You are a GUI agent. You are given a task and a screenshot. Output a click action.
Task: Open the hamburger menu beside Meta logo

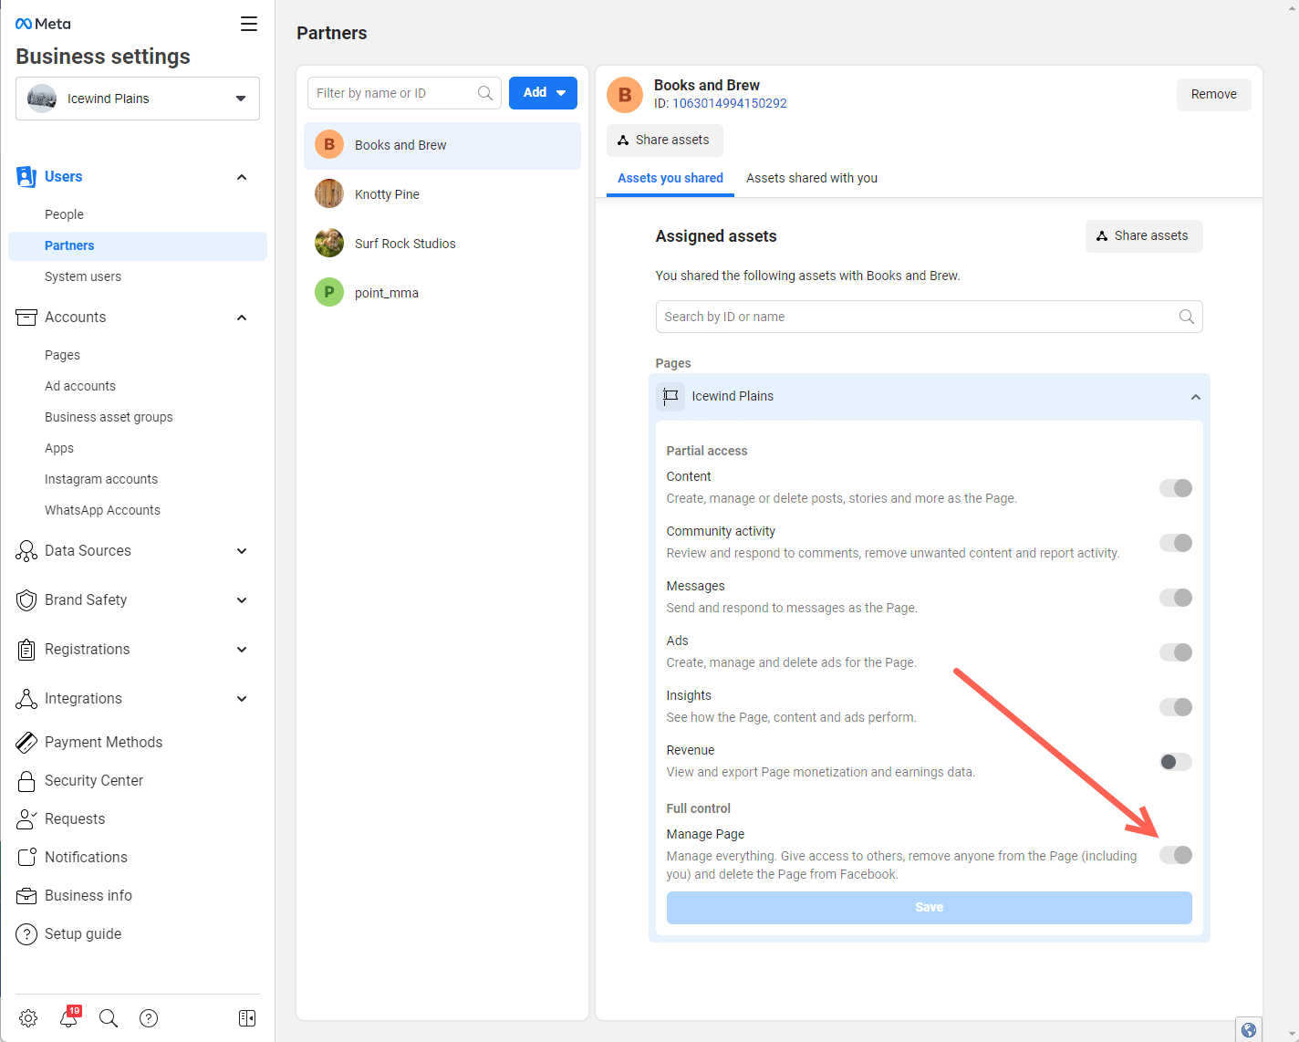(x=248, y=24)
